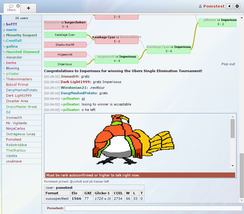Click the mcgeescott vs Imperiosus bracket match
Viewport: 244px width, 214px height.
tap(117, 59)
